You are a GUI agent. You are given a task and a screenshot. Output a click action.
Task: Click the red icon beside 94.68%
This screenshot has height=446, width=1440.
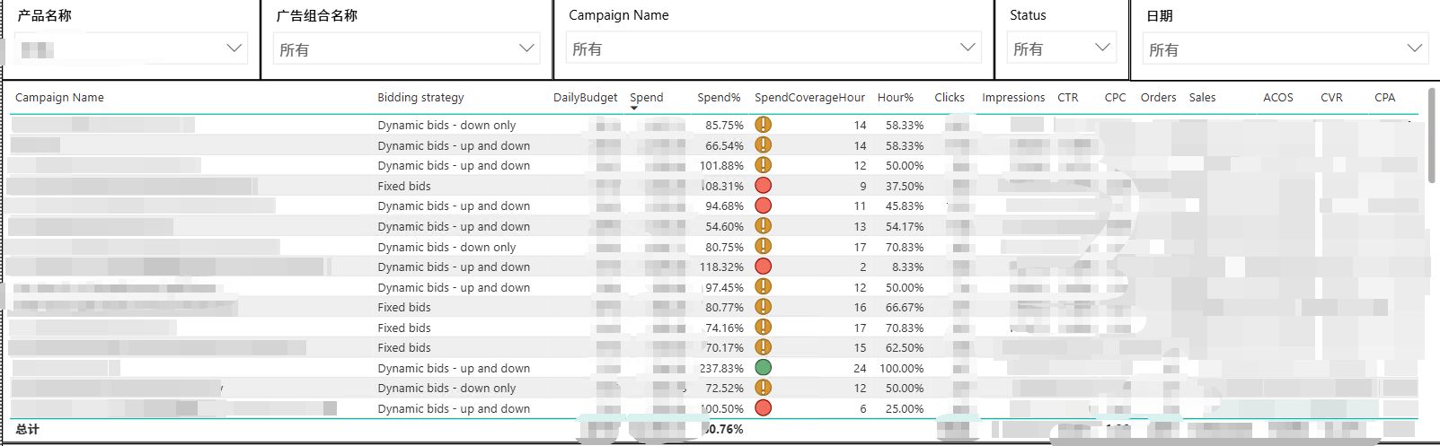[x=763, y=206]
